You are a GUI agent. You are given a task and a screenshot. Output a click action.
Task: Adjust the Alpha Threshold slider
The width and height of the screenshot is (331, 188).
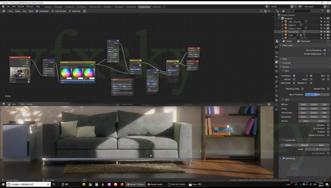(x=317, y=95)
